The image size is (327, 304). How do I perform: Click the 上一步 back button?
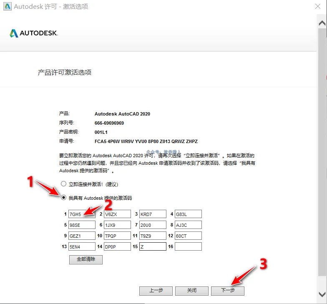[156, 291]
